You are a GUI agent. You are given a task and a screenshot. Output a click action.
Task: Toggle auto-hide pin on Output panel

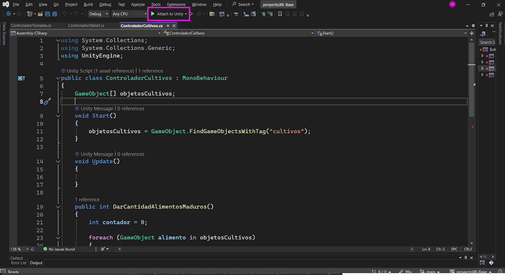tap(466, 258)
